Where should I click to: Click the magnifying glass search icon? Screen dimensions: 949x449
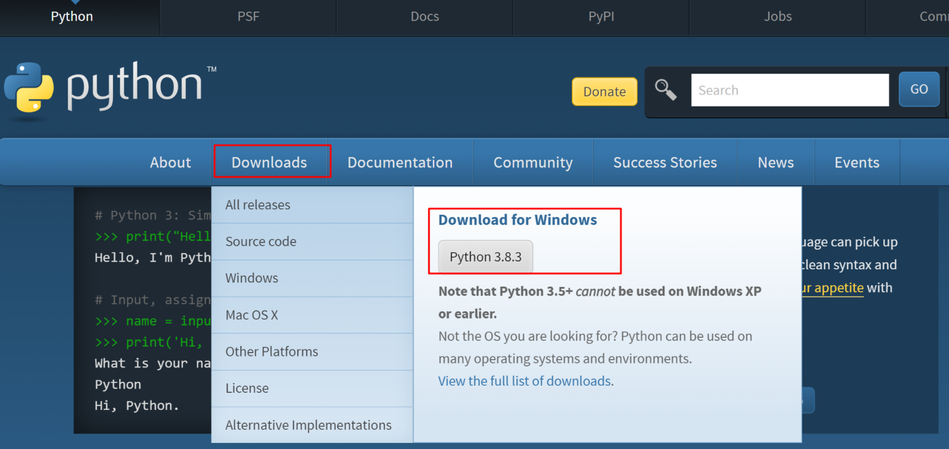pyautogui.click(x=666, y=90)
